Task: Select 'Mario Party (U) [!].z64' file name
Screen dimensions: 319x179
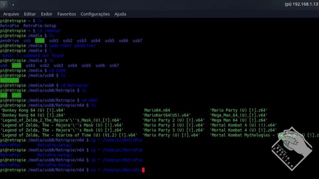Action: point(239,110)
